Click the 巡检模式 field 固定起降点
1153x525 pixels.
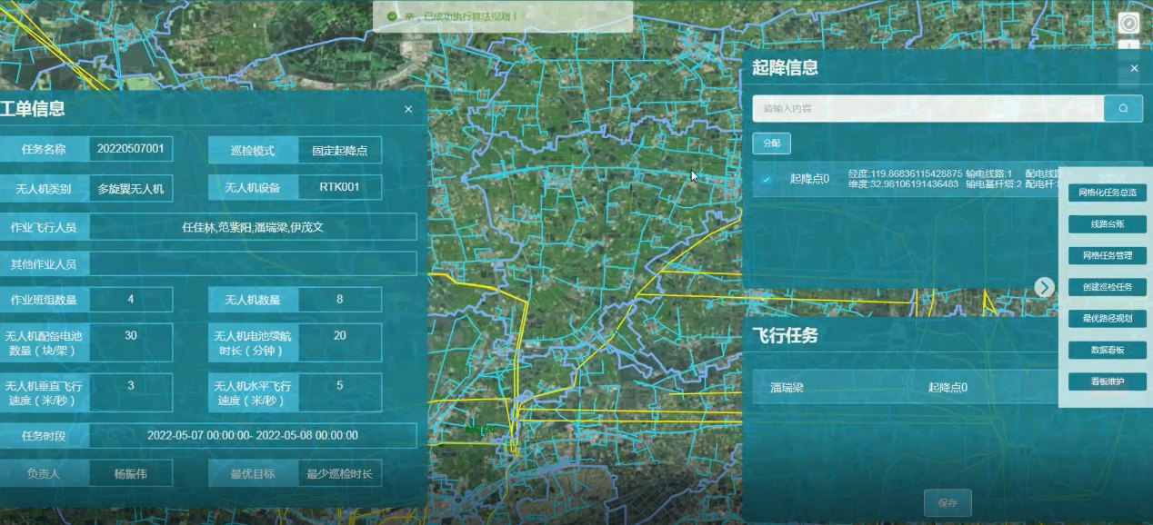tap(340, 150)
